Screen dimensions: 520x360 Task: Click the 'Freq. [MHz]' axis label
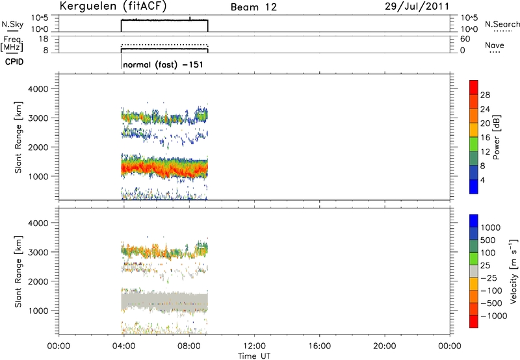tap(12, 44)
